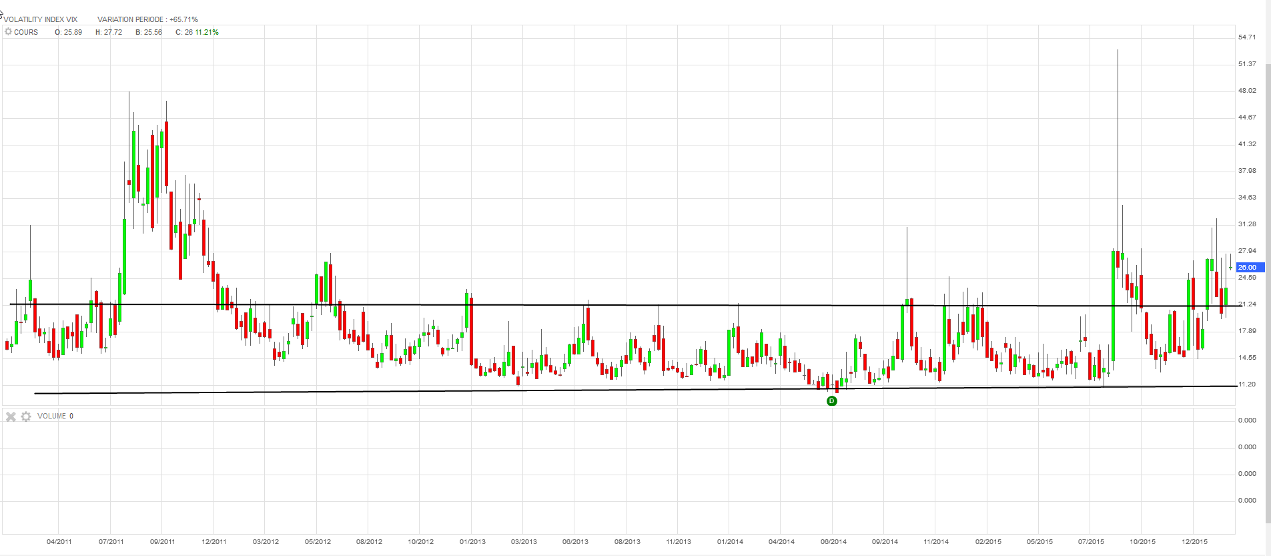Click the 08/2013 date label

627,541
